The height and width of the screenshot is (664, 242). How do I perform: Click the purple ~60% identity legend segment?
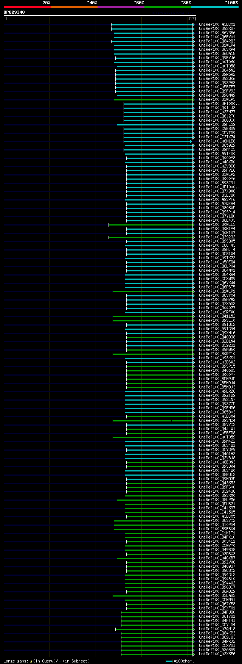(121, 7)
